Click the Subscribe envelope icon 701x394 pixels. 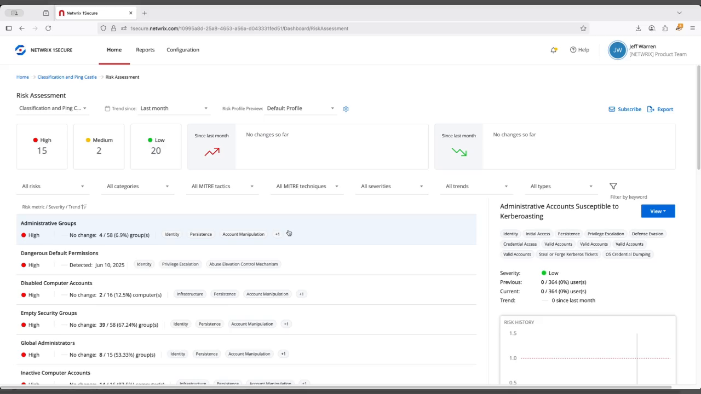[x=612, y=109]
